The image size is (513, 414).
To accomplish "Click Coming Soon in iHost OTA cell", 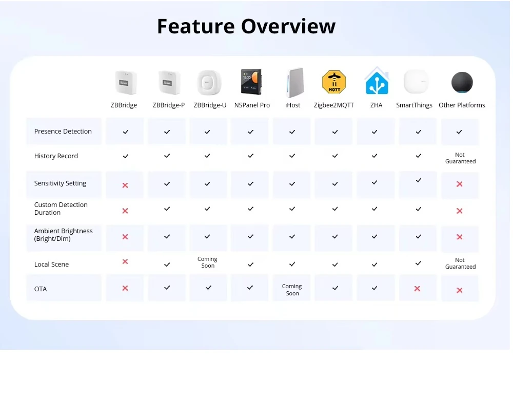I will pos(292,290).
